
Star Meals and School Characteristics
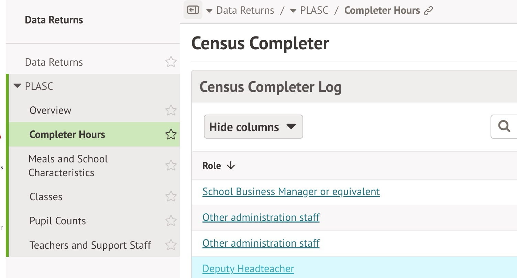(171, 165)
